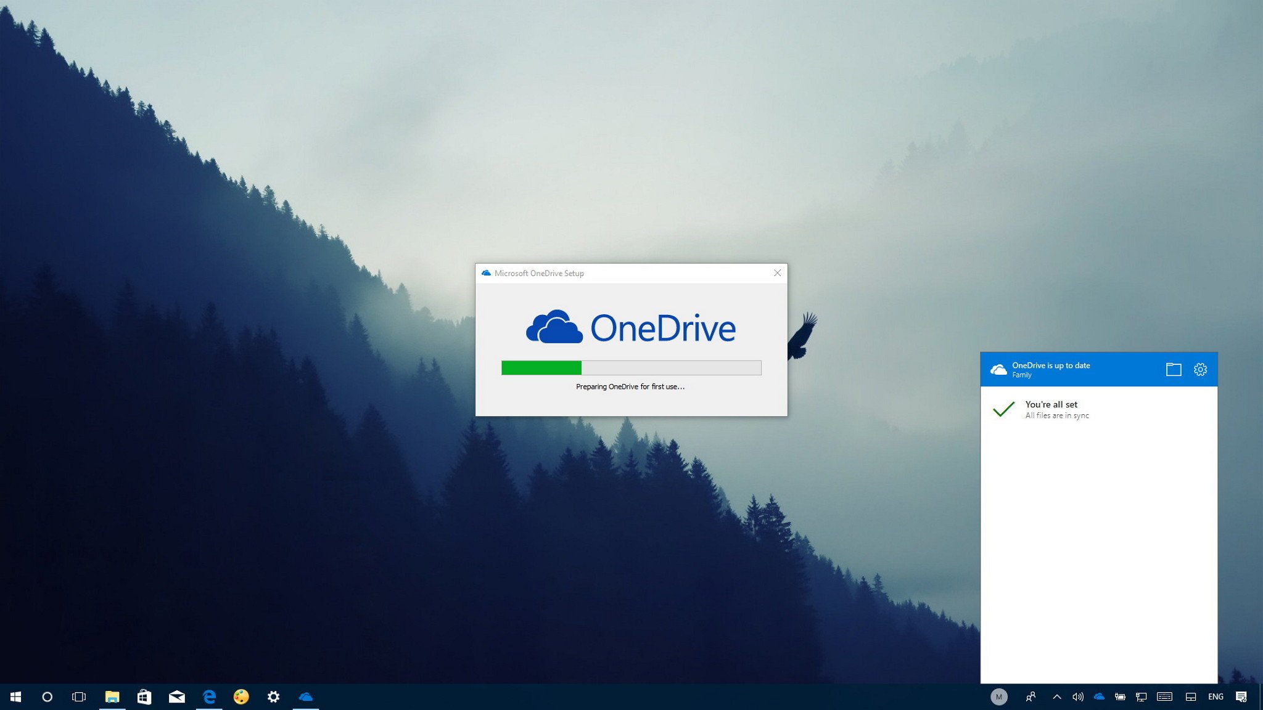Viewport: 1263px width, 710px height.
Task: Click 'OneDrive is up to date' header text
Action: point(1051,365)
